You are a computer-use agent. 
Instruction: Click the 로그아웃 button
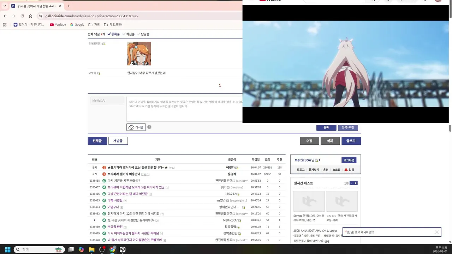pos(349,160)
